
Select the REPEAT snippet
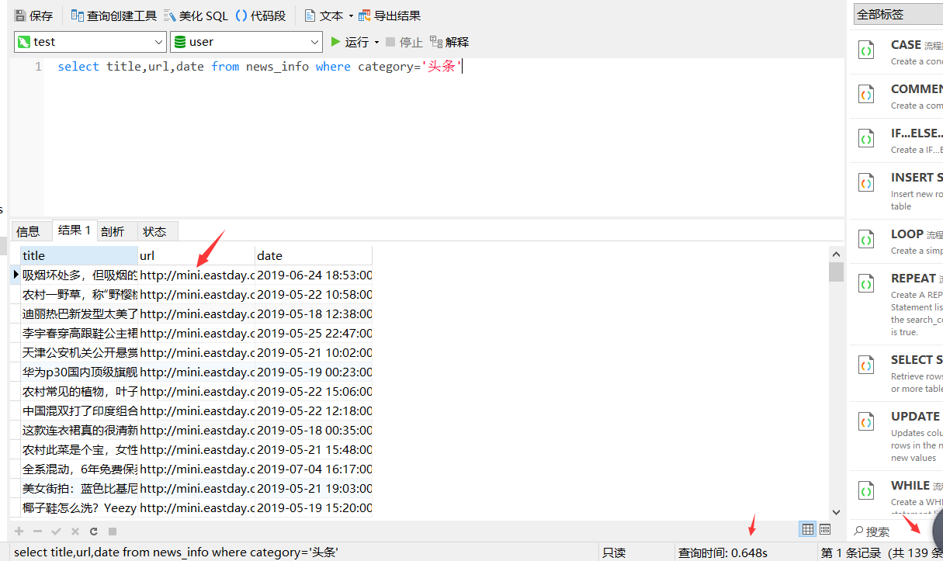[x=897, y=304]
